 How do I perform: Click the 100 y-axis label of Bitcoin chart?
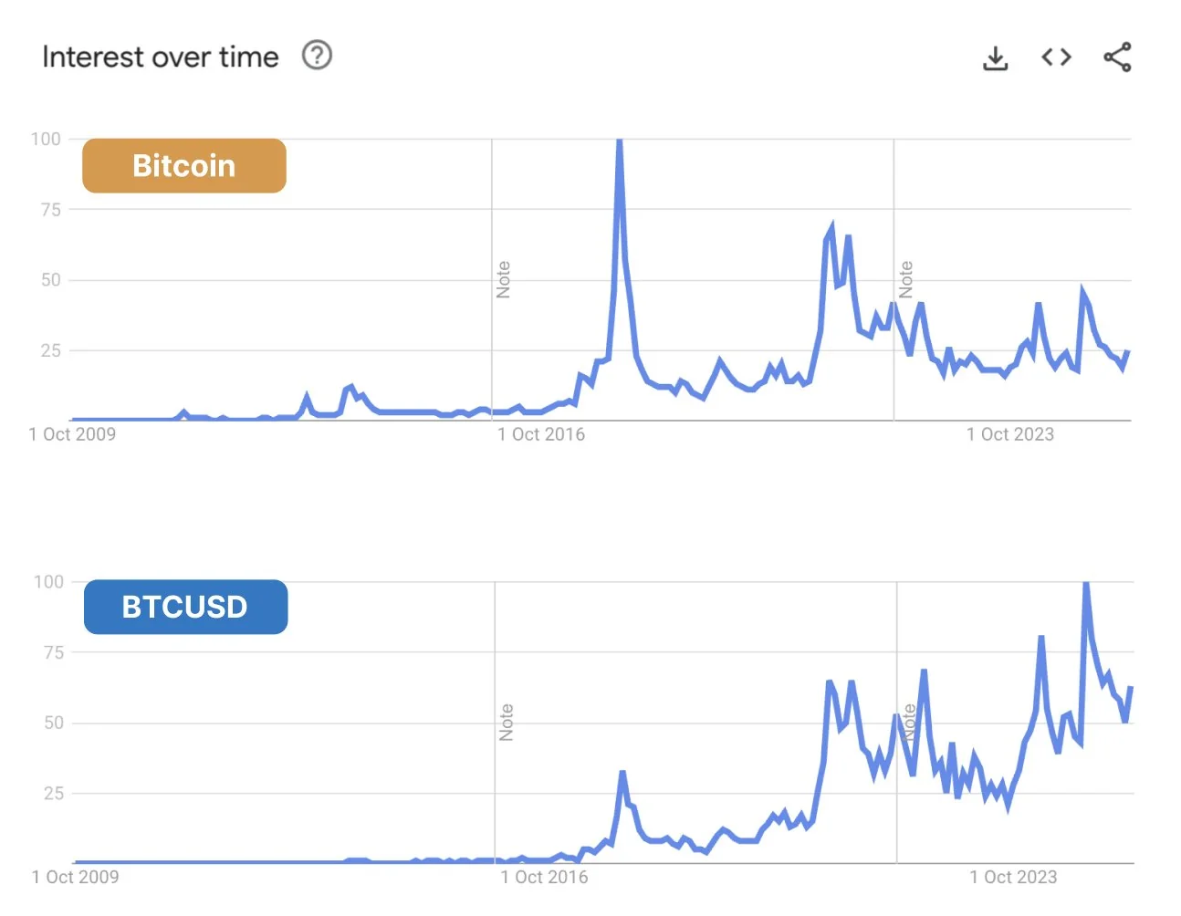pos(46,139)
